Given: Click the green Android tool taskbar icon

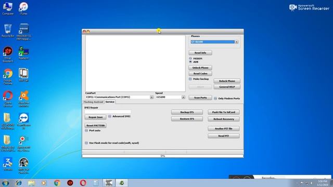Looking at the screenshot, I should [x=122, y=183].
